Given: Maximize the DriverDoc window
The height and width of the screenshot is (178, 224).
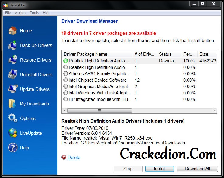Looking at the screenshot, I should [x=202, y=4].
